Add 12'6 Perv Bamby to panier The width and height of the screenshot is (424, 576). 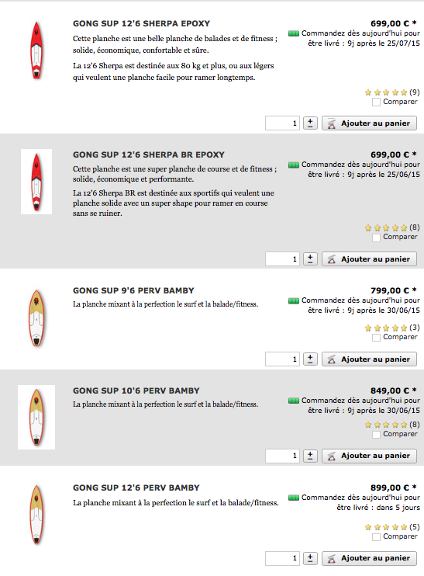(x=369, y=558)
